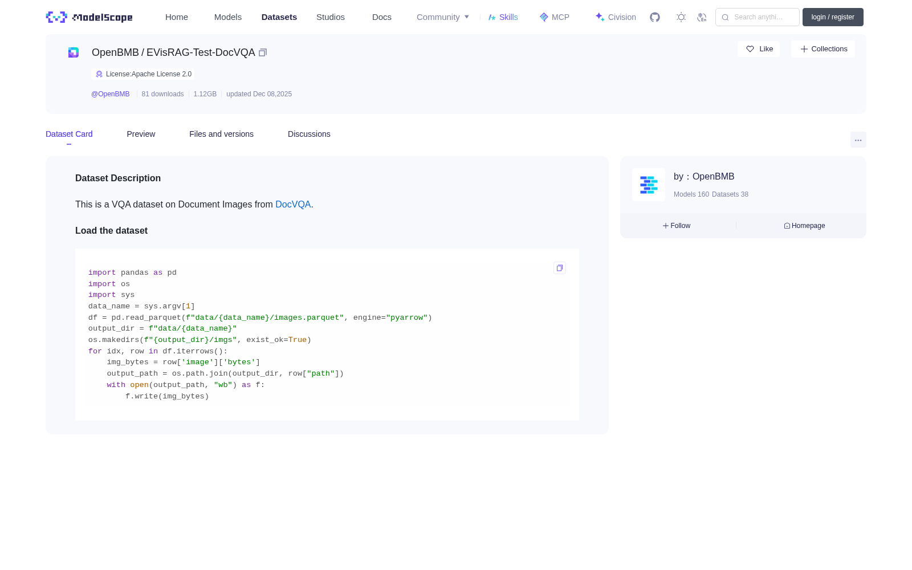Open the OpenBMB organization avatar
This screenshot has width=912, height=570.
coord(649,185)
